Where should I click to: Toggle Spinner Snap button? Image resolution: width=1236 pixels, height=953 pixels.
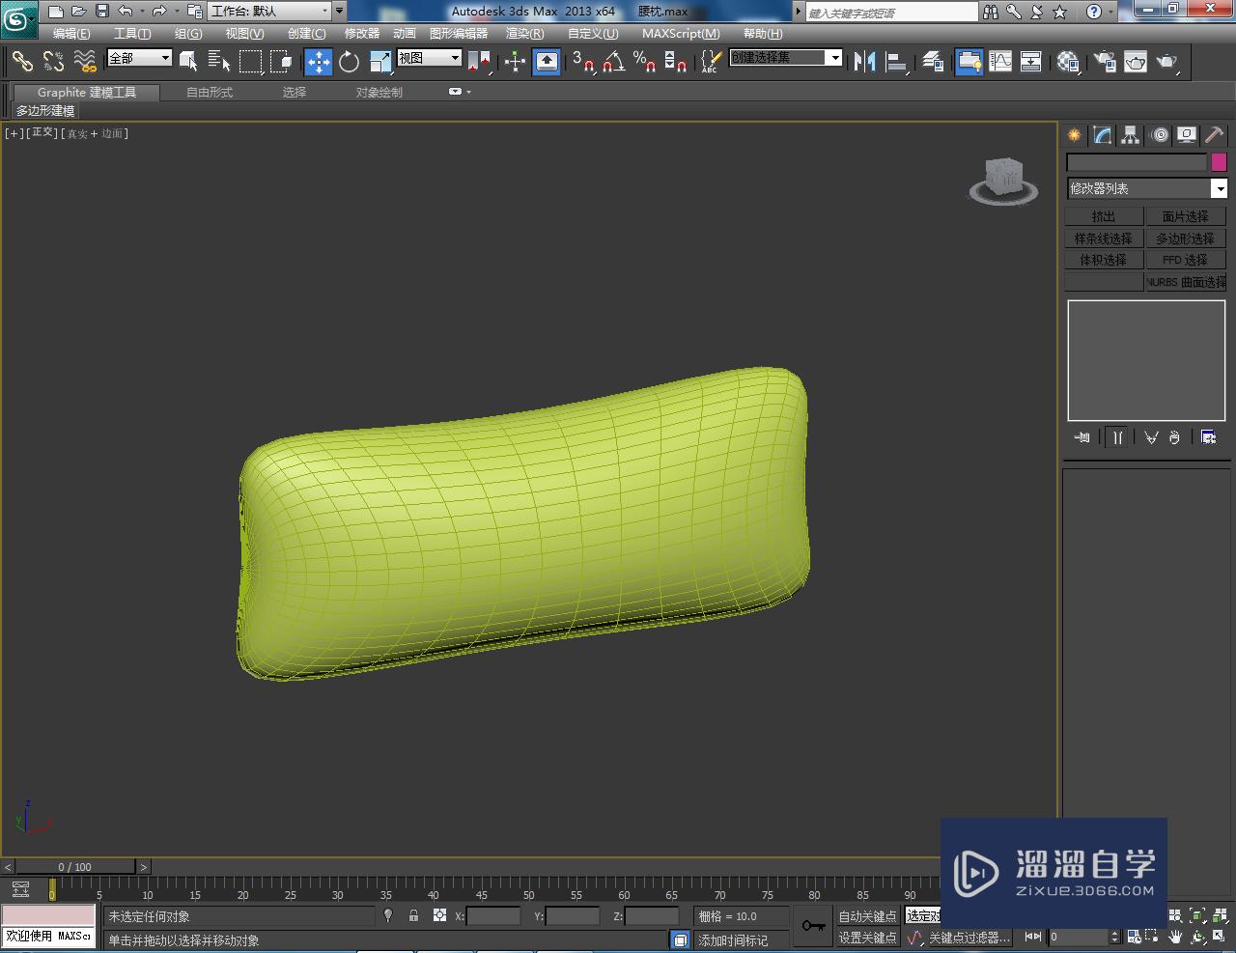click(676, 62)
